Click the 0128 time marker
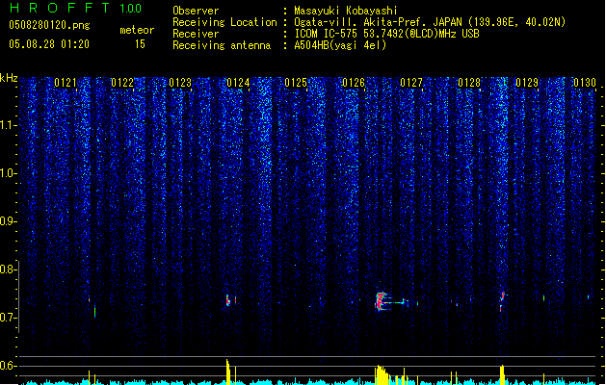606x385 pixels. 469,83
